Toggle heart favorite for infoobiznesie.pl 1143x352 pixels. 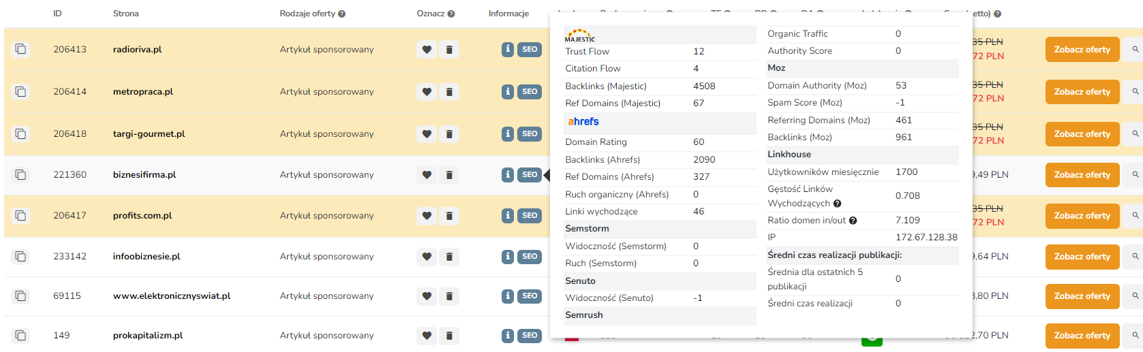click(427, 257)
